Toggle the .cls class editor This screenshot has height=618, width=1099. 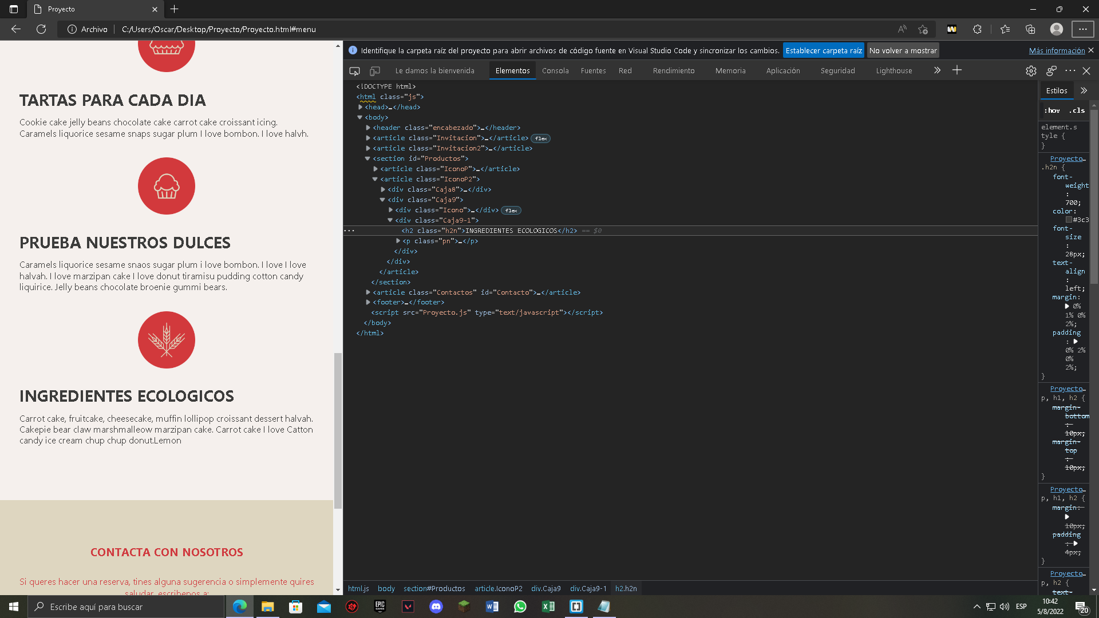(x=1077, y=110)
